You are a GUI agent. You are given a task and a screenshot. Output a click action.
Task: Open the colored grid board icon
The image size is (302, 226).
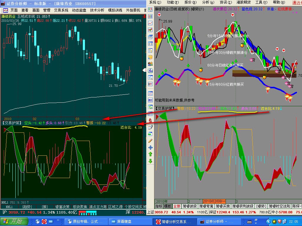tap(150, 16)
